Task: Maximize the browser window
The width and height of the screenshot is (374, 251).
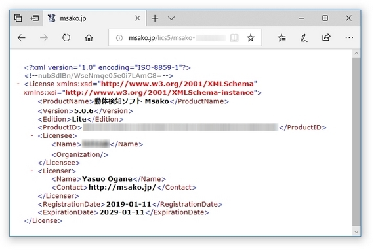Action: (x=325, y=18)
